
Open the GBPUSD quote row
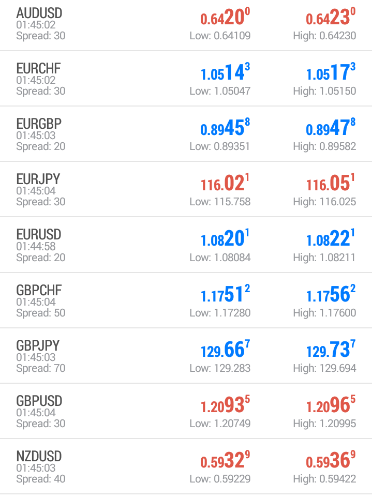pyautogui.click(x=186, y=411)
